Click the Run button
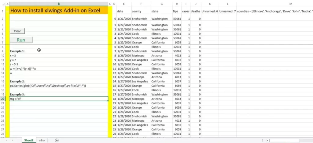Viewport: 313px width, 143px height. point(21,40)
